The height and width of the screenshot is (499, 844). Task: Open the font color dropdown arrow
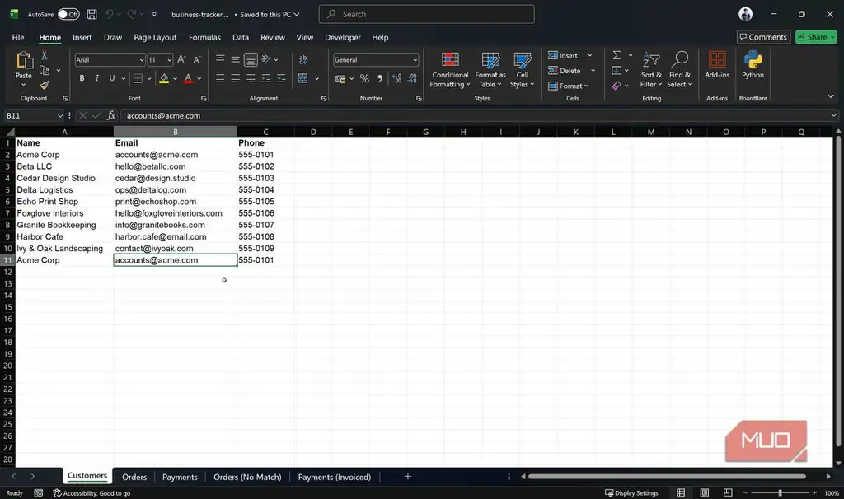[199, 79]
